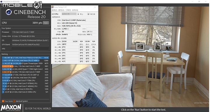The width and height of the screenshot is (210, 112).
Task: Click the Cinebench sphere logo icon
Action: [9, 12]
